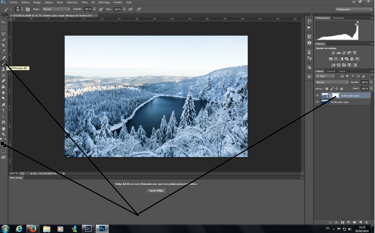This screenshot has height=233, width=375.
Task: Hide the bottom Arrière-plan copie layer
Action: [x=317, y=102]
